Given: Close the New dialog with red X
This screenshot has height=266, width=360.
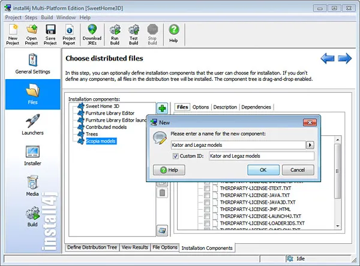Looking at the screenshot, I should click(310, 122).
